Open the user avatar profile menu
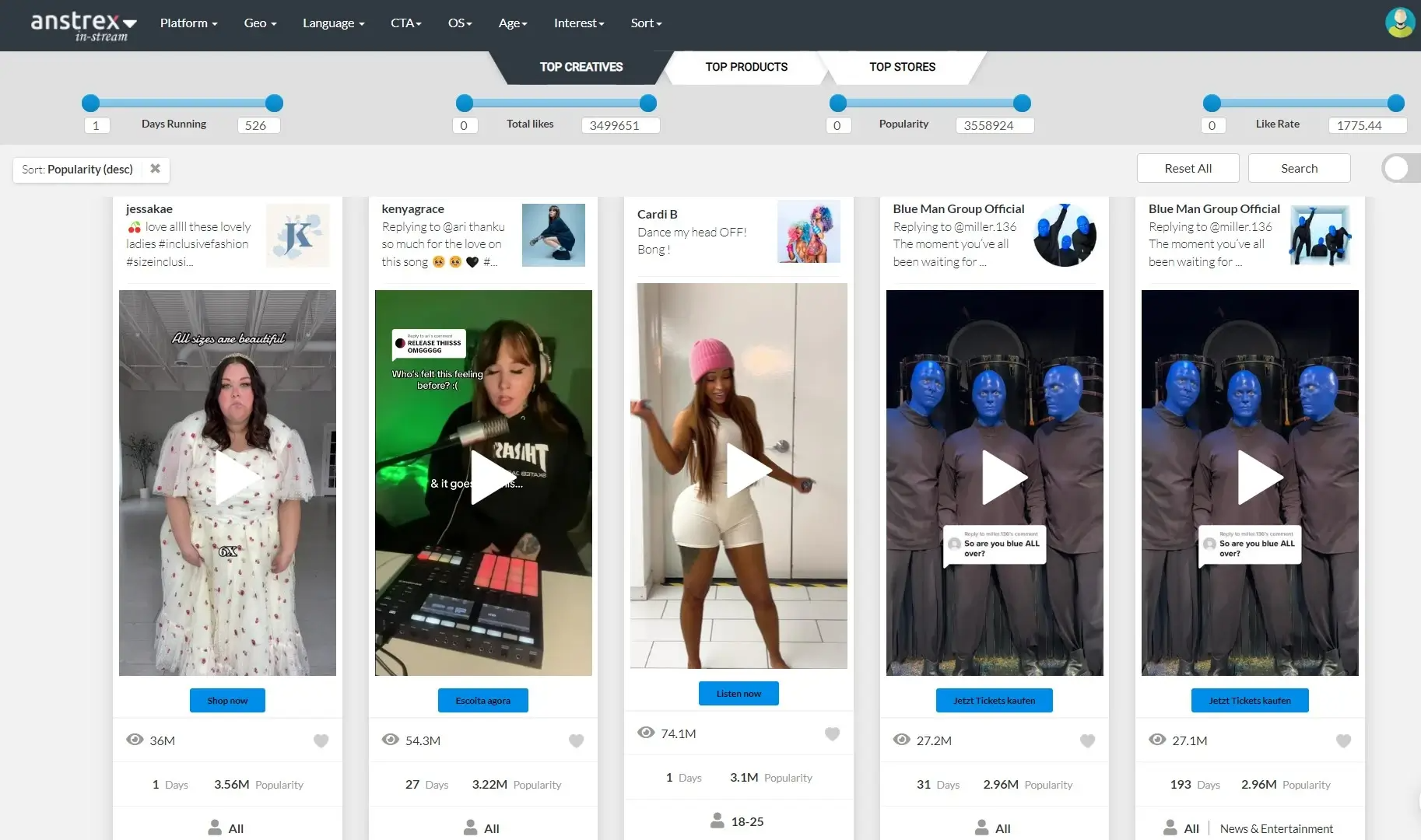Viewport: 1421px width, 840px height. pyautogui.click(x=1399, y=23)
